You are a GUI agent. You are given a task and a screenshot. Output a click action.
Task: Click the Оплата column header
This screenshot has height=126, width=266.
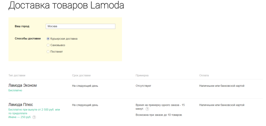coord(204,75)
